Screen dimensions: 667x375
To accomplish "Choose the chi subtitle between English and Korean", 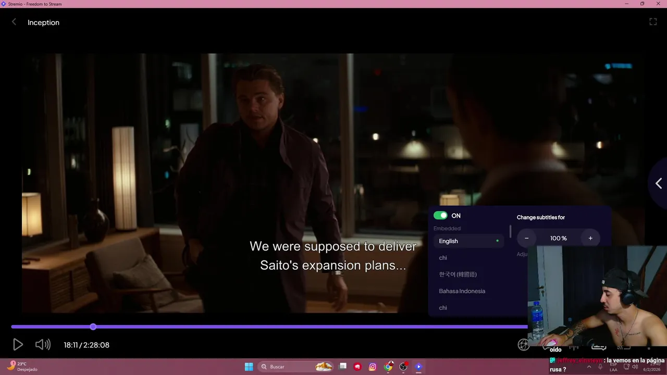I will (469, 258).
